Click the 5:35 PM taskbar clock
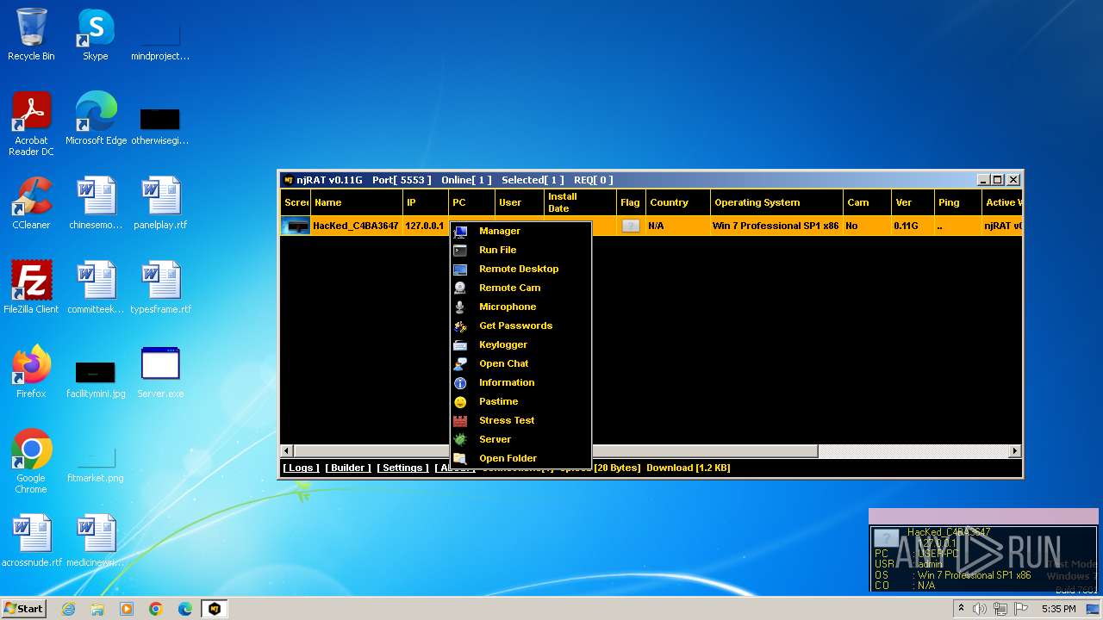Viewport: 1103px width, 620px height. tap(1058, 609)
